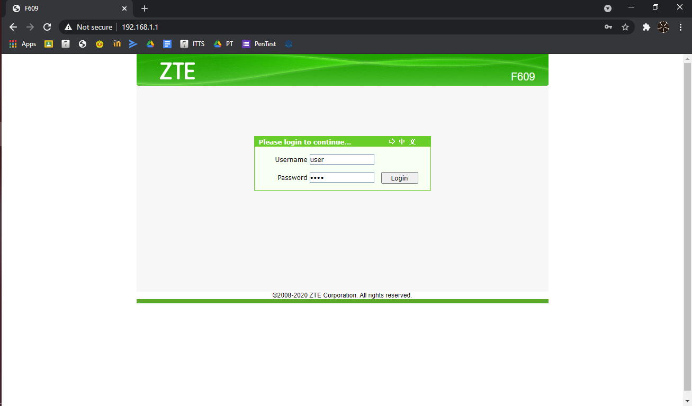Open the Google Classroom bookmark icon

(x=49, y=44)
